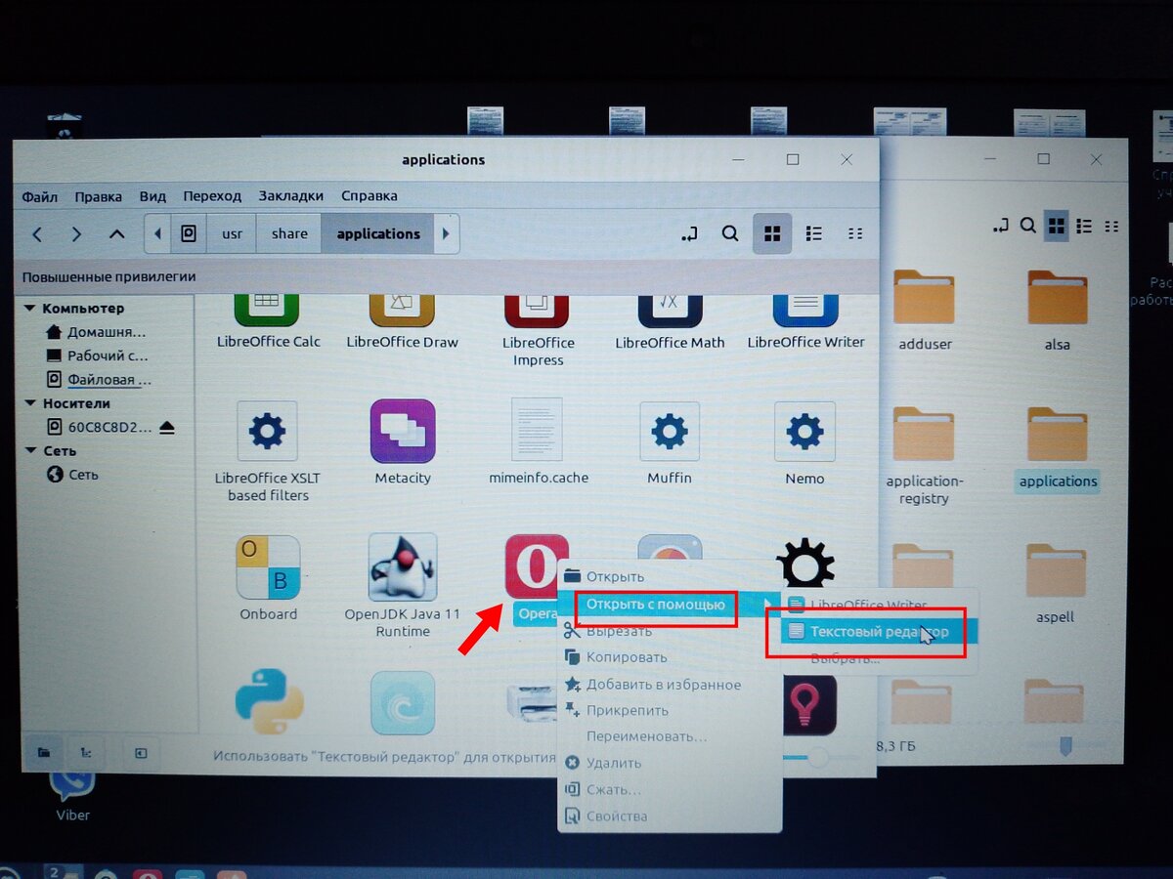1173x879 pixels.
Task: Select the Nemo application icon
Action: click(x=803, y=431)
